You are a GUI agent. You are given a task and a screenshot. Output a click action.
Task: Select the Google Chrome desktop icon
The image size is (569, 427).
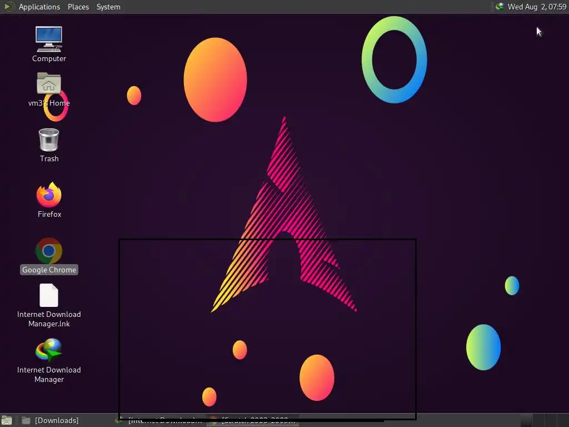click(x=49, y=251)
